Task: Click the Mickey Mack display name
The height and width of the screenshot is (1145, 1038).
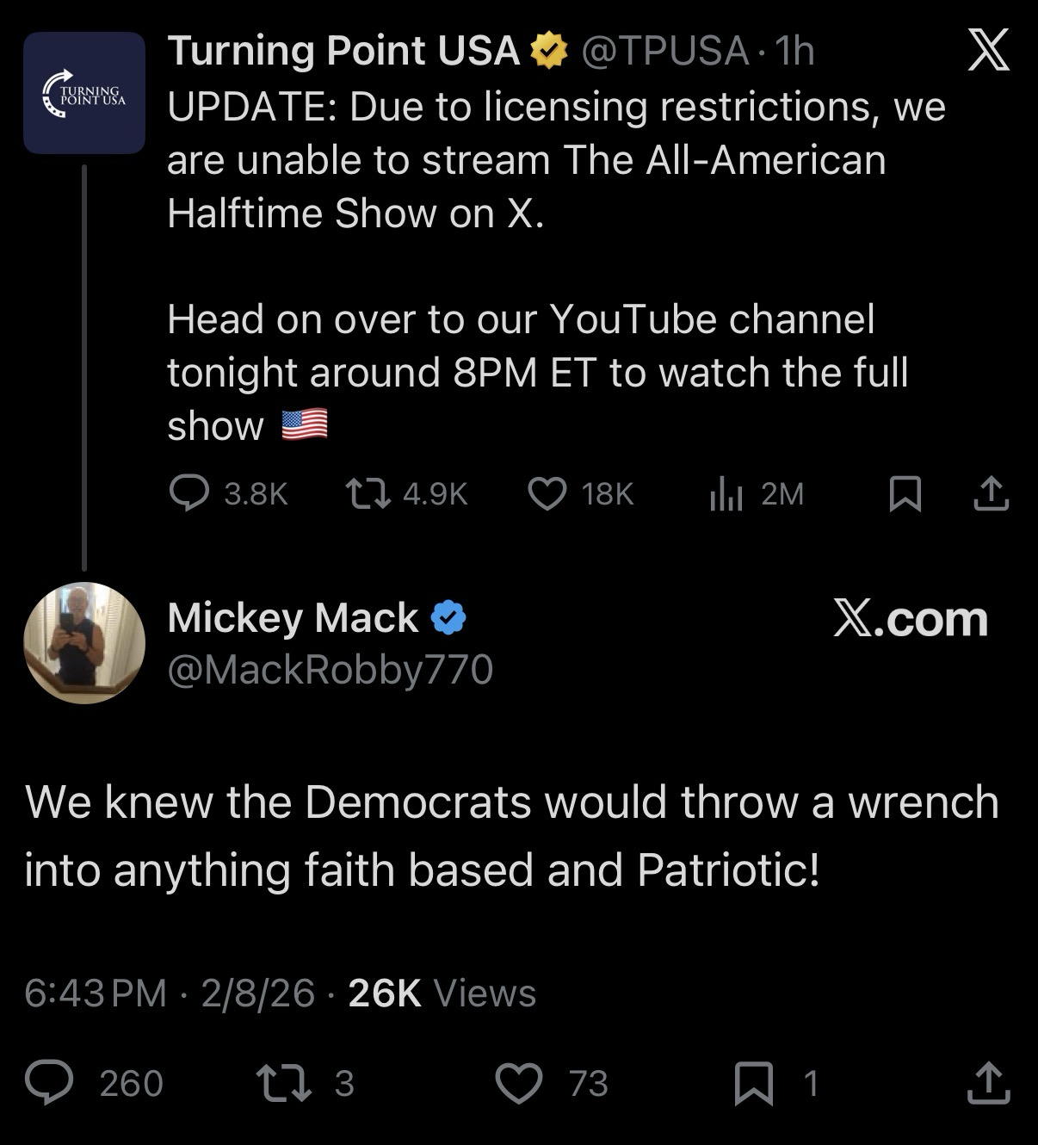Action: pyautogui.click(x=293, y=617)
